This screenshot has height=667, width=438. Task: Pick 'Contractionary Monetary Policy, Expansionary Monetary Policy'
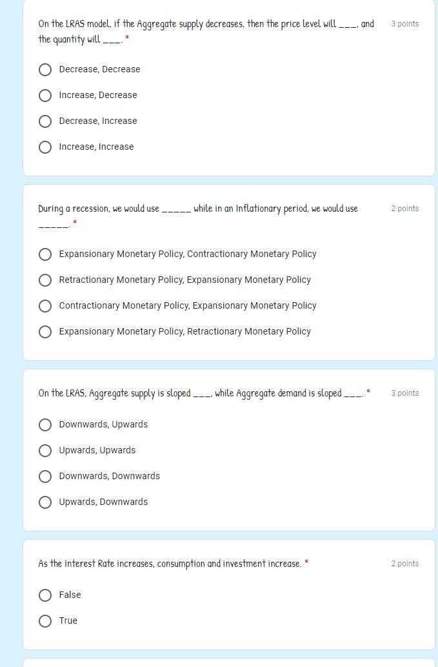pos(45,306)
